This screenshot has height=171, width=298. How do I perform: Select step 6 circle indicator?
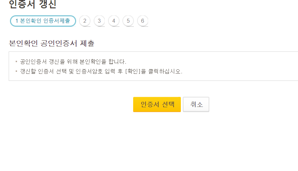142,21
